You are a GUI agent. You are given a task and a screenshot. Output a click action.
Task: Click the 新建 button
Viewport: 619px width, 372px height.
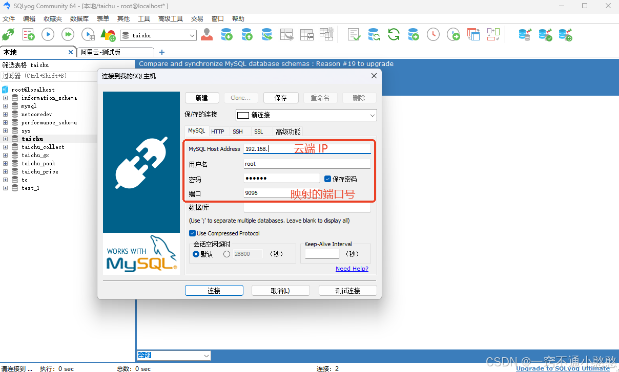click(x=202, y=98)
